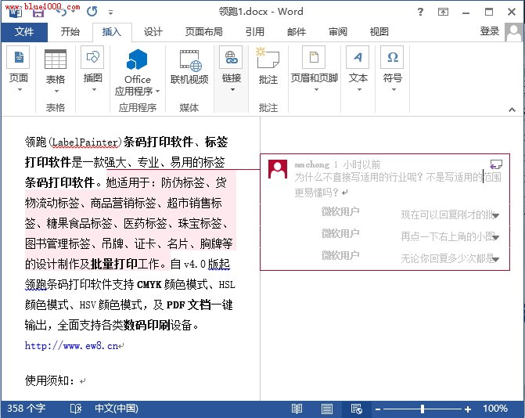Click the user account avatar

(x=513, y=32)
